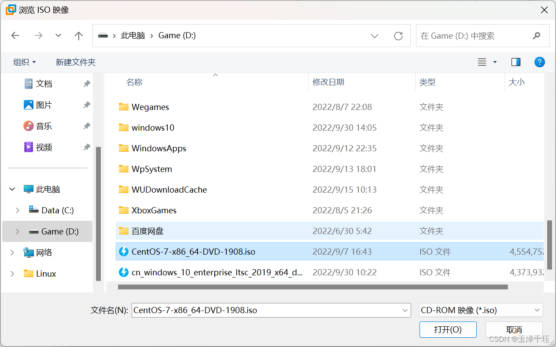Open 视频 in quick access
This screenshot has width=556, height=347.
click(x=44, y=147)
